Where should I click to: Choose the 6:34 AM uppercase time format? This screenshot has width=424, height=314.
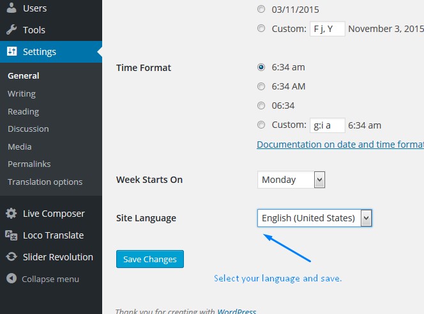tap(261, 86)
